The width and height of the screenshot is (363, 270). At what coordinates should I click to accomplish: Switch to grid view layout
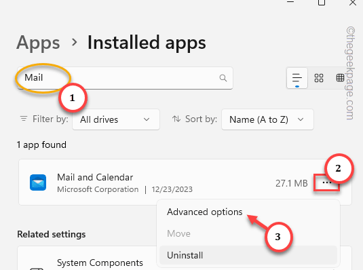pos(318,78)
